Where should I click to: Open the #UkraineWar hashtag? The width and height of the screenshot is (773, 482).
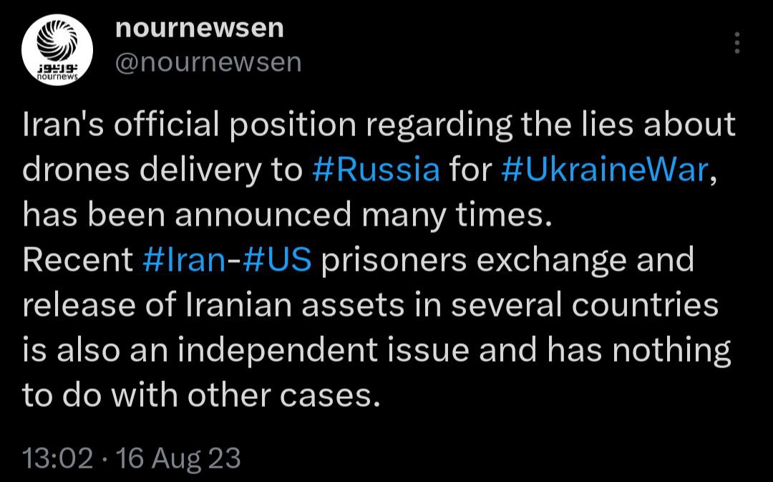[x=605, y=170]
